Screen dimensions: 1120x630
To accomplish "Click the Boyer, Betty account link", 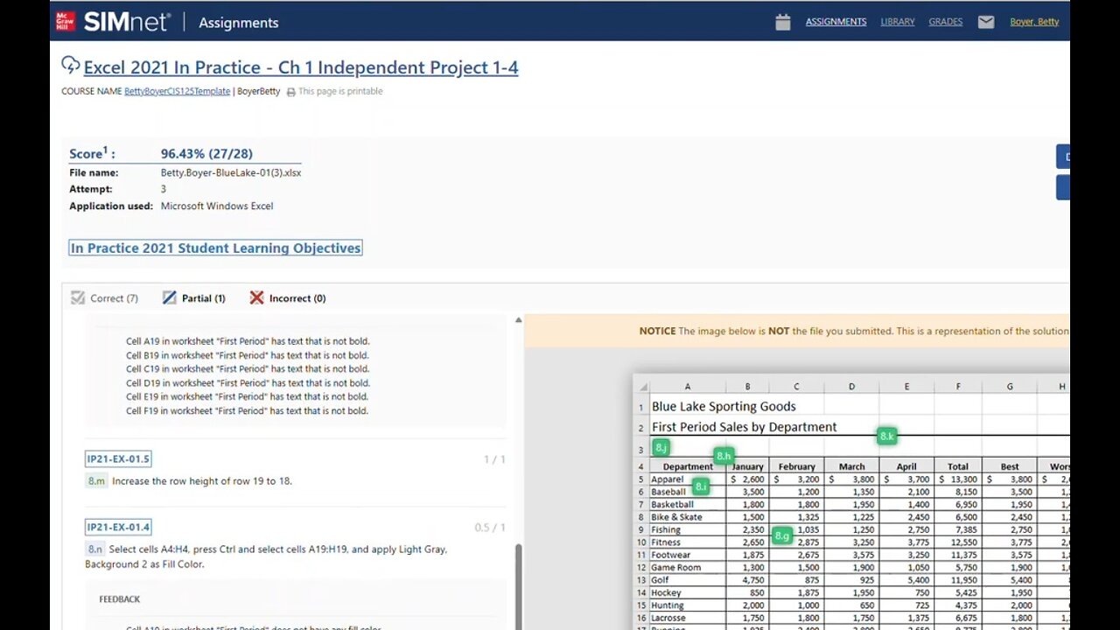I will [1034, 22].
